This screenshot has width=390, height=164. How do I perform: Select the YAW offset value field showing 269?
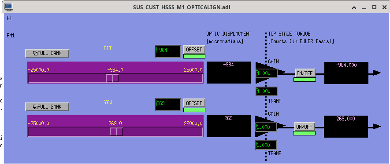168,105
